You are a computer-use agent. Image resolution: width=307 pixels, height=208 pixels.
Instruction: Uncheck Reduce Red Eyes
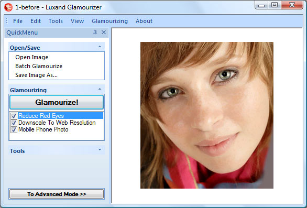pos(14,116)
